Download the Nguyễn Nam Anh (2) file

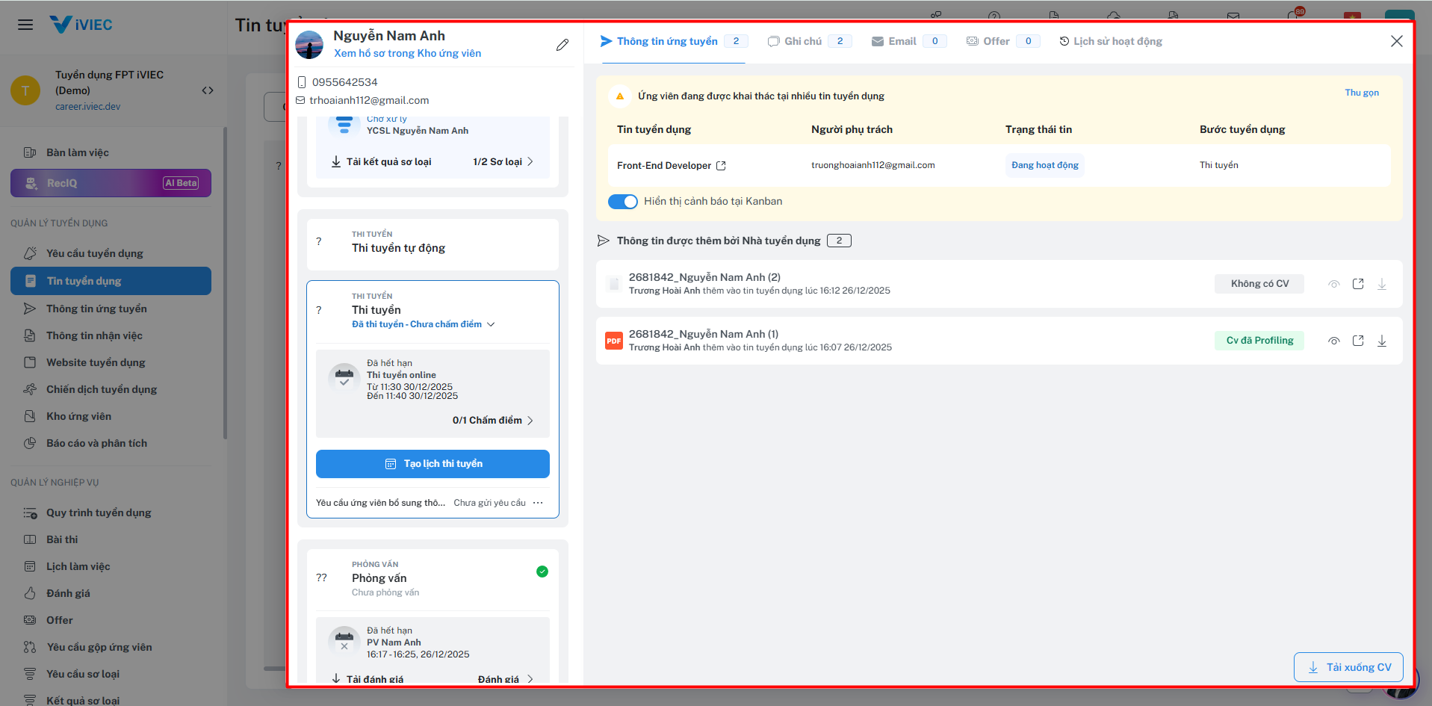pos(1382,284)
